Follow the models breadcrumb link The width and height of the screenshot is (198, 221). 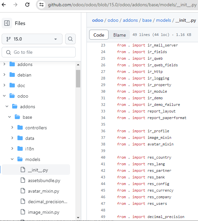(x=163, y=20)
